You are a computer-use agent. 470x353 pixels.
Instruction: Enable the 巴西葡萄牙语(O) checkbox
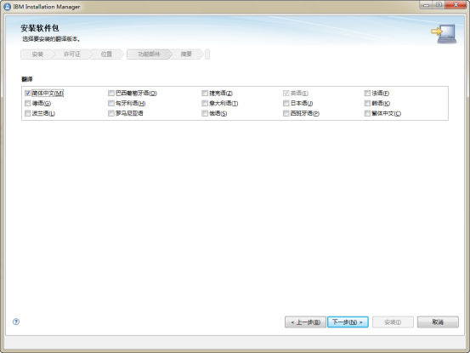111,94
